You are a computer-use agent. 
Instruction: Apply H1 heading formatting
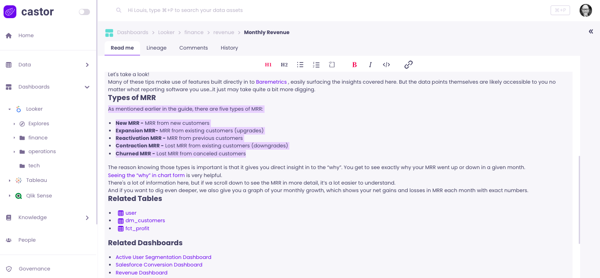268,65
